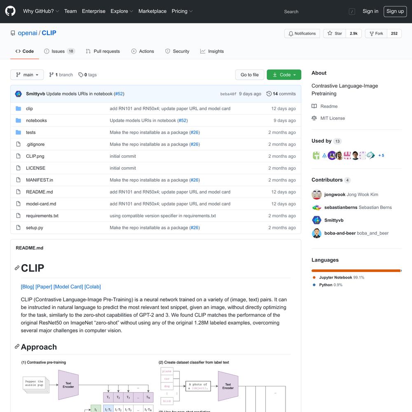Image resolution: width=412 pixels, height=412 pixels.
Task: Click the tests folder icon
Action: pos(18,132)
